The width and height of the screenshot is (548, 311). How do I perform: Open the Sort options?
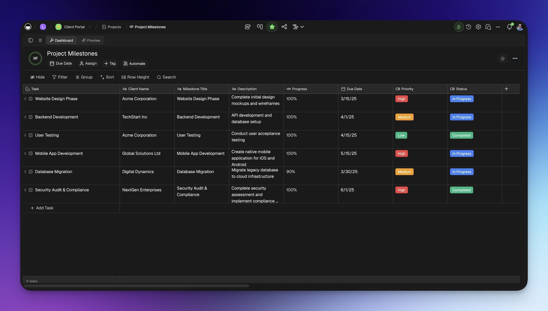107,77
